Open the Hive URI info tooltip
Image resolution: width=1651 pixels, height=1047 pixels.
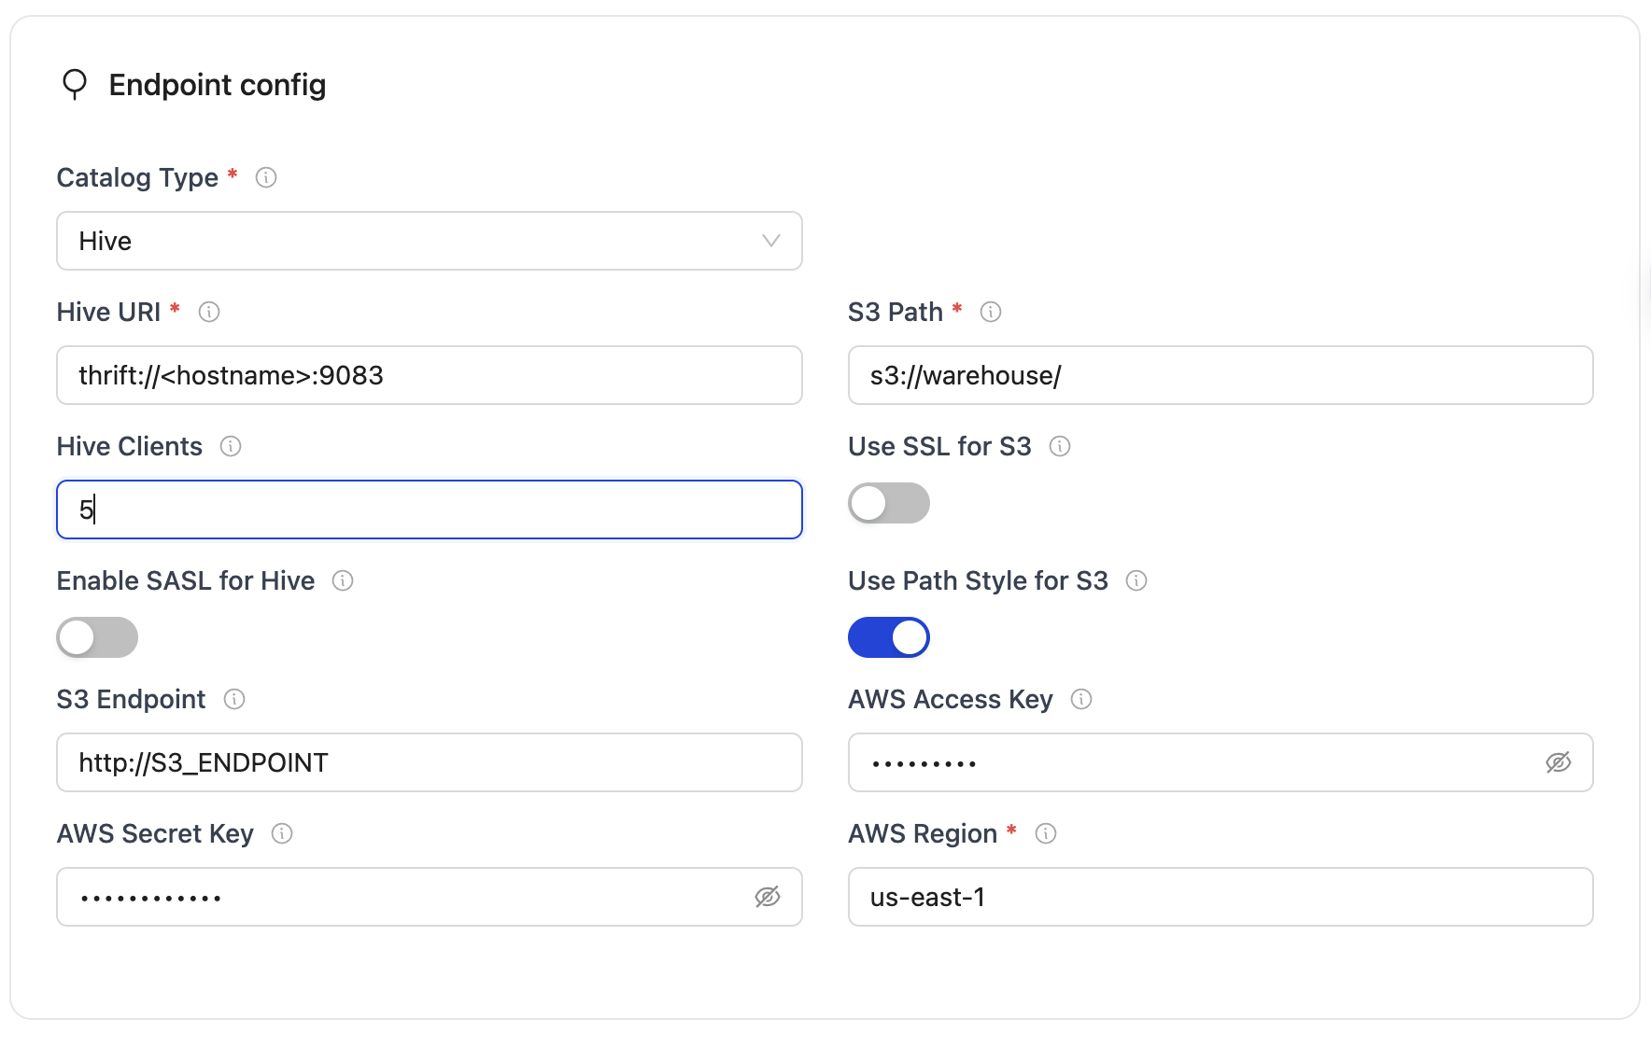pyautogui.click(x=209, y=313)
